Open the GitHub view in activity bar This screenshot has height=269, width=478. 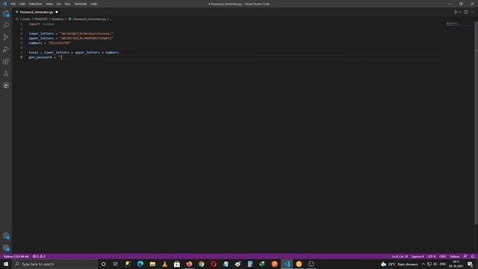(x=6, y=85)
